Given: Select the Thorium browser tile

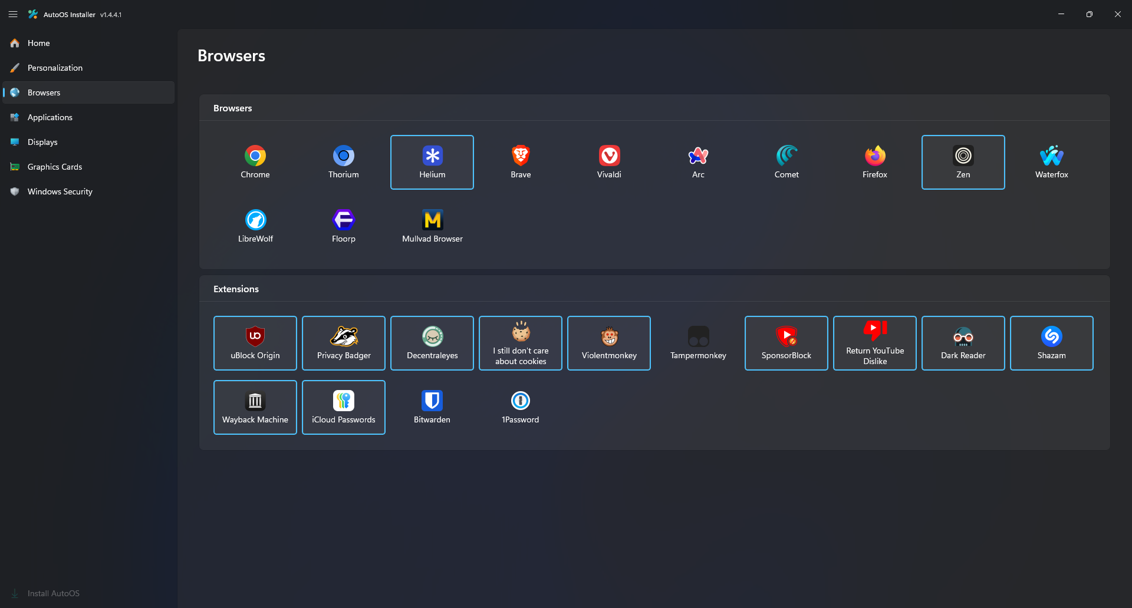Looking at the screenshot, I should tap(344, 162).
